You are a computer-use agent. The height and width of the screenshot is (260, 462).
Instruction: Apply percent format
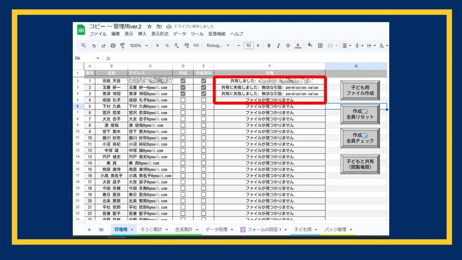167,45
